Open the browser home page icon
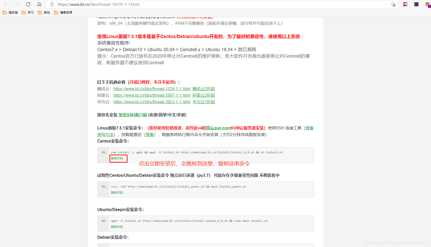Screen dimensions: 431x247 click(39, 4)
